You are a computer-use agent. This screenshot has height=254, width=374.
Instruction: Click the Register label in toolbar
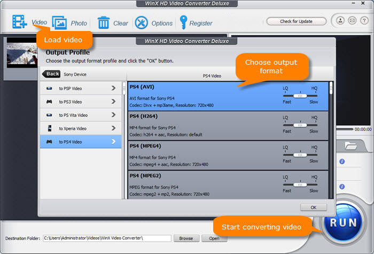pos(200,23)
